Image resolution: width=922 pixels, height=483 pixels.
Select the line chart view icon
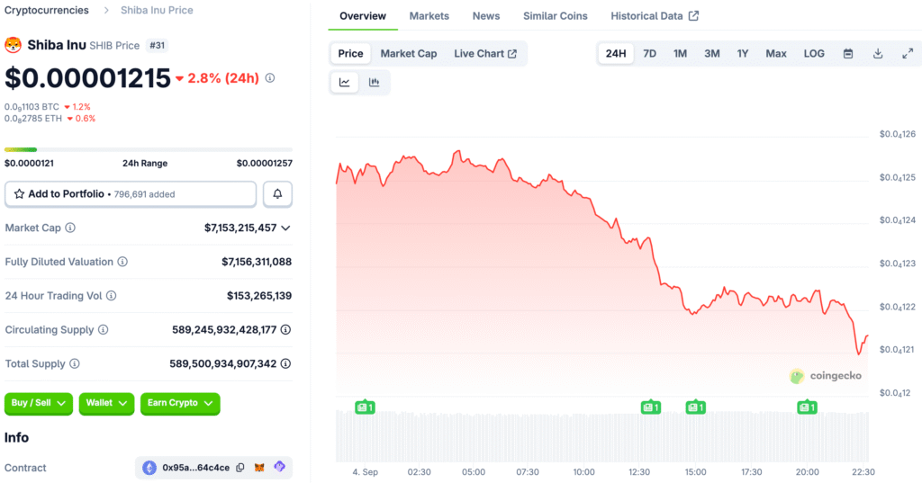345,82
